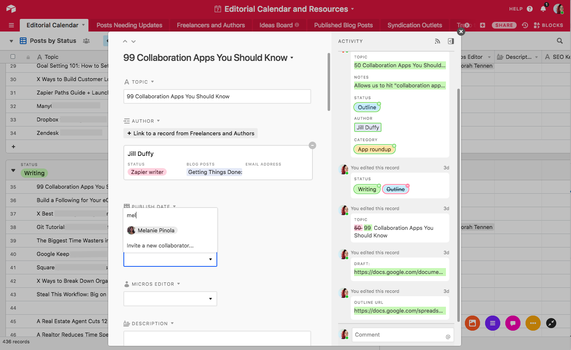This screenshot has width=571, height=350.
Task: Collapse the activity panel with the panel icon
Action: pyautogui.click(x=451, y=41)
